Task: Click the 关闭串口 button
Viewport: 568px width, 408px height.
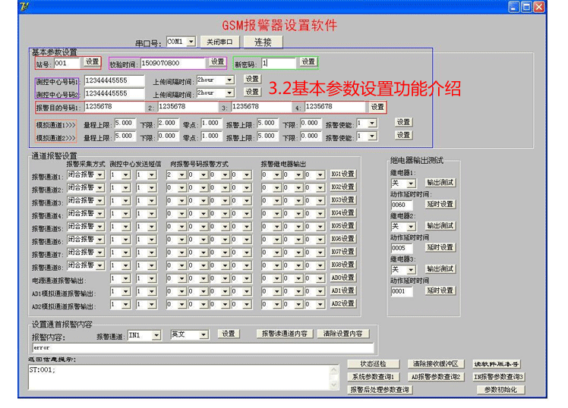Action: pos(219,42)
